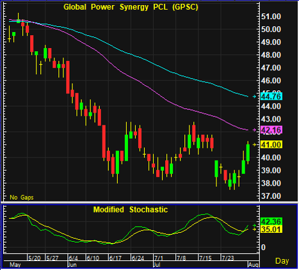Click the Day timeframe label
Screen dimensions: 299x270
282,261
